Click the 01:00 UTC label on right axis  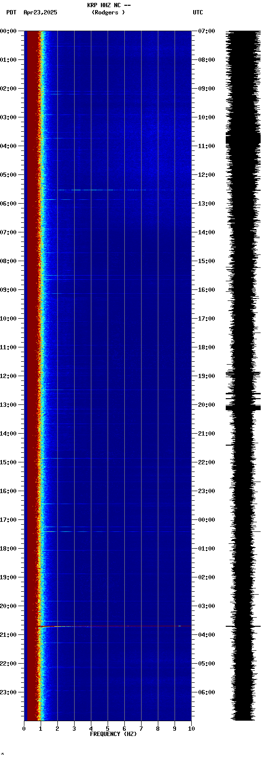click(207, 549)
